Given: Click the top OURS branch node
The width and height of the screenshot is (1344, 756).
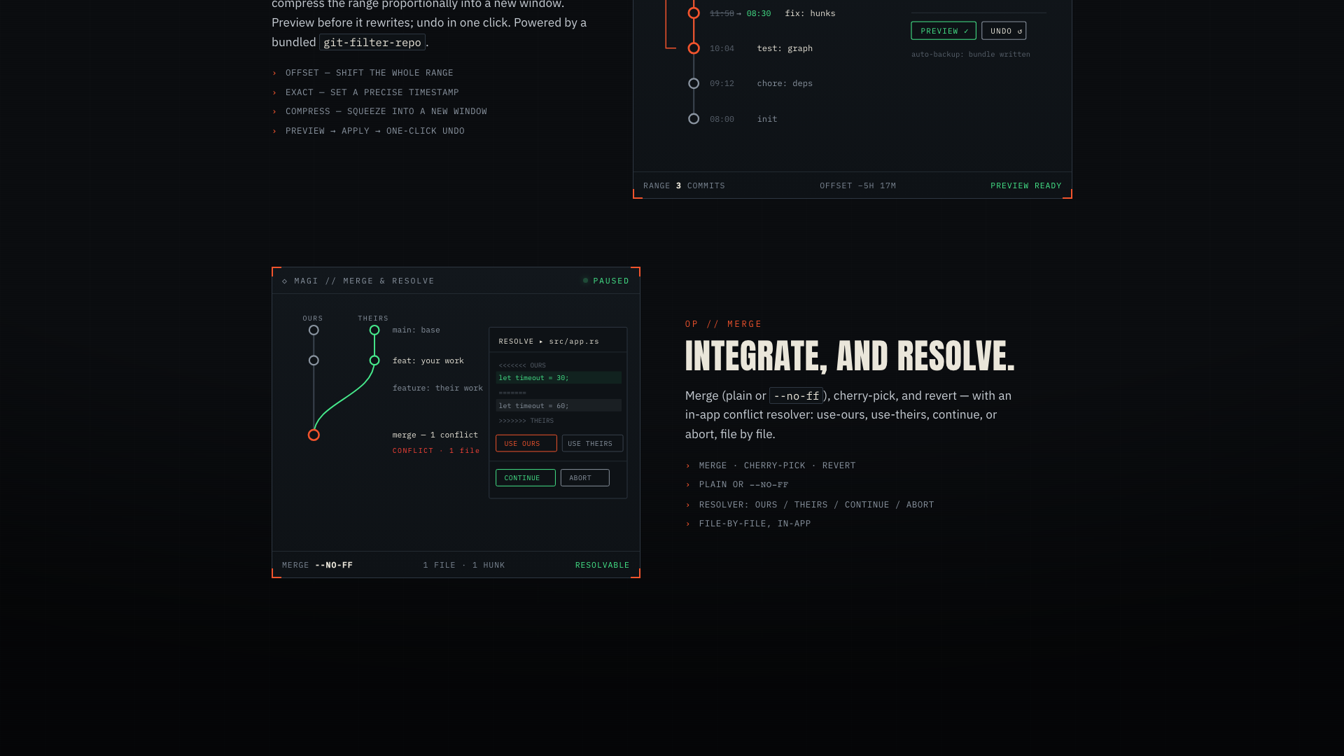Looking at the screenshot, I should click(314, 330).
